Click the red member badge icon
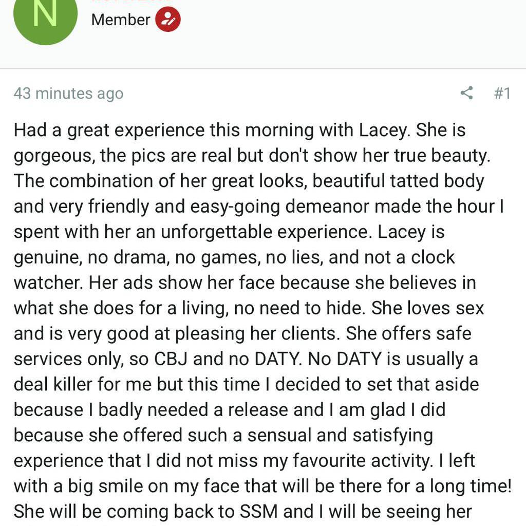 168,20
